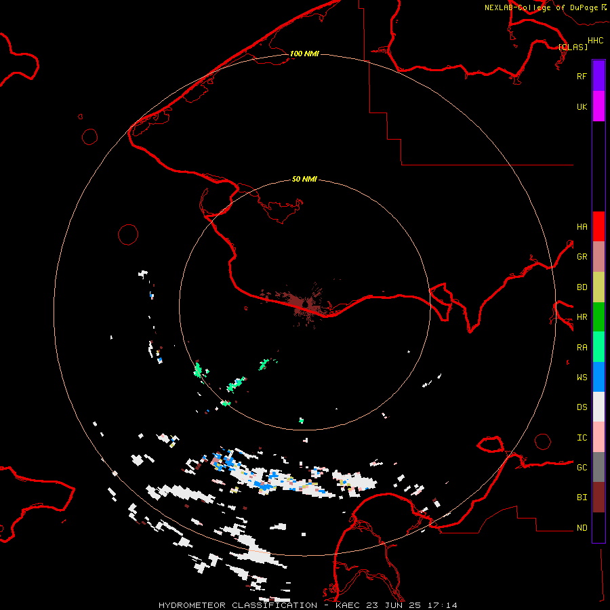Screen dimensions: 610x610
Task: Click the "BD" legend label
Action: point(582,287)
